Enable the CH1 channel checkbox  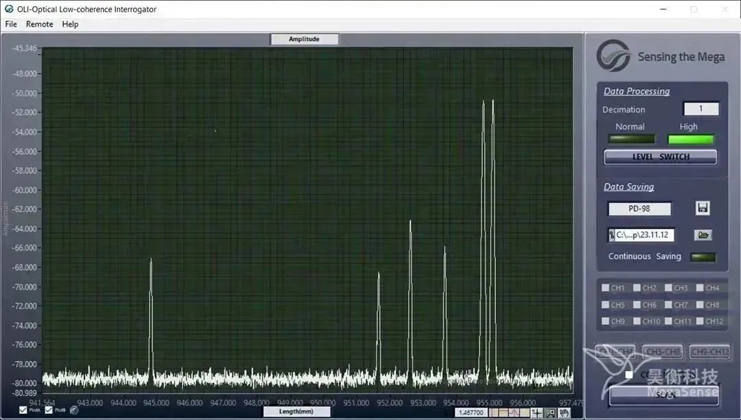coord(605,288)
